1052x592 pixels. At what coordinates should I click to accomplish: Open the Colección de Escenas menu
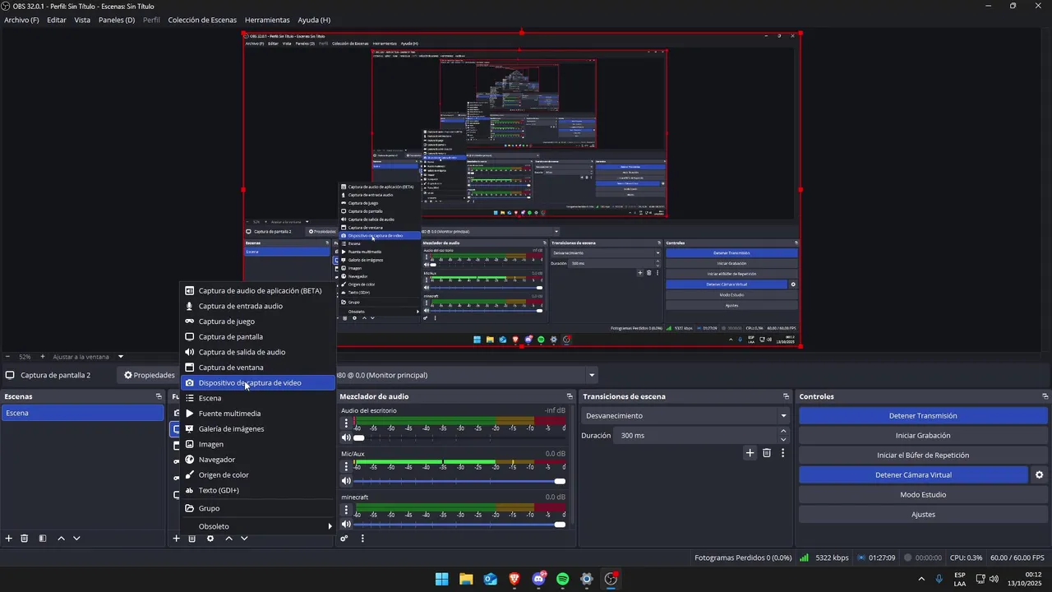tap(202, 20)
